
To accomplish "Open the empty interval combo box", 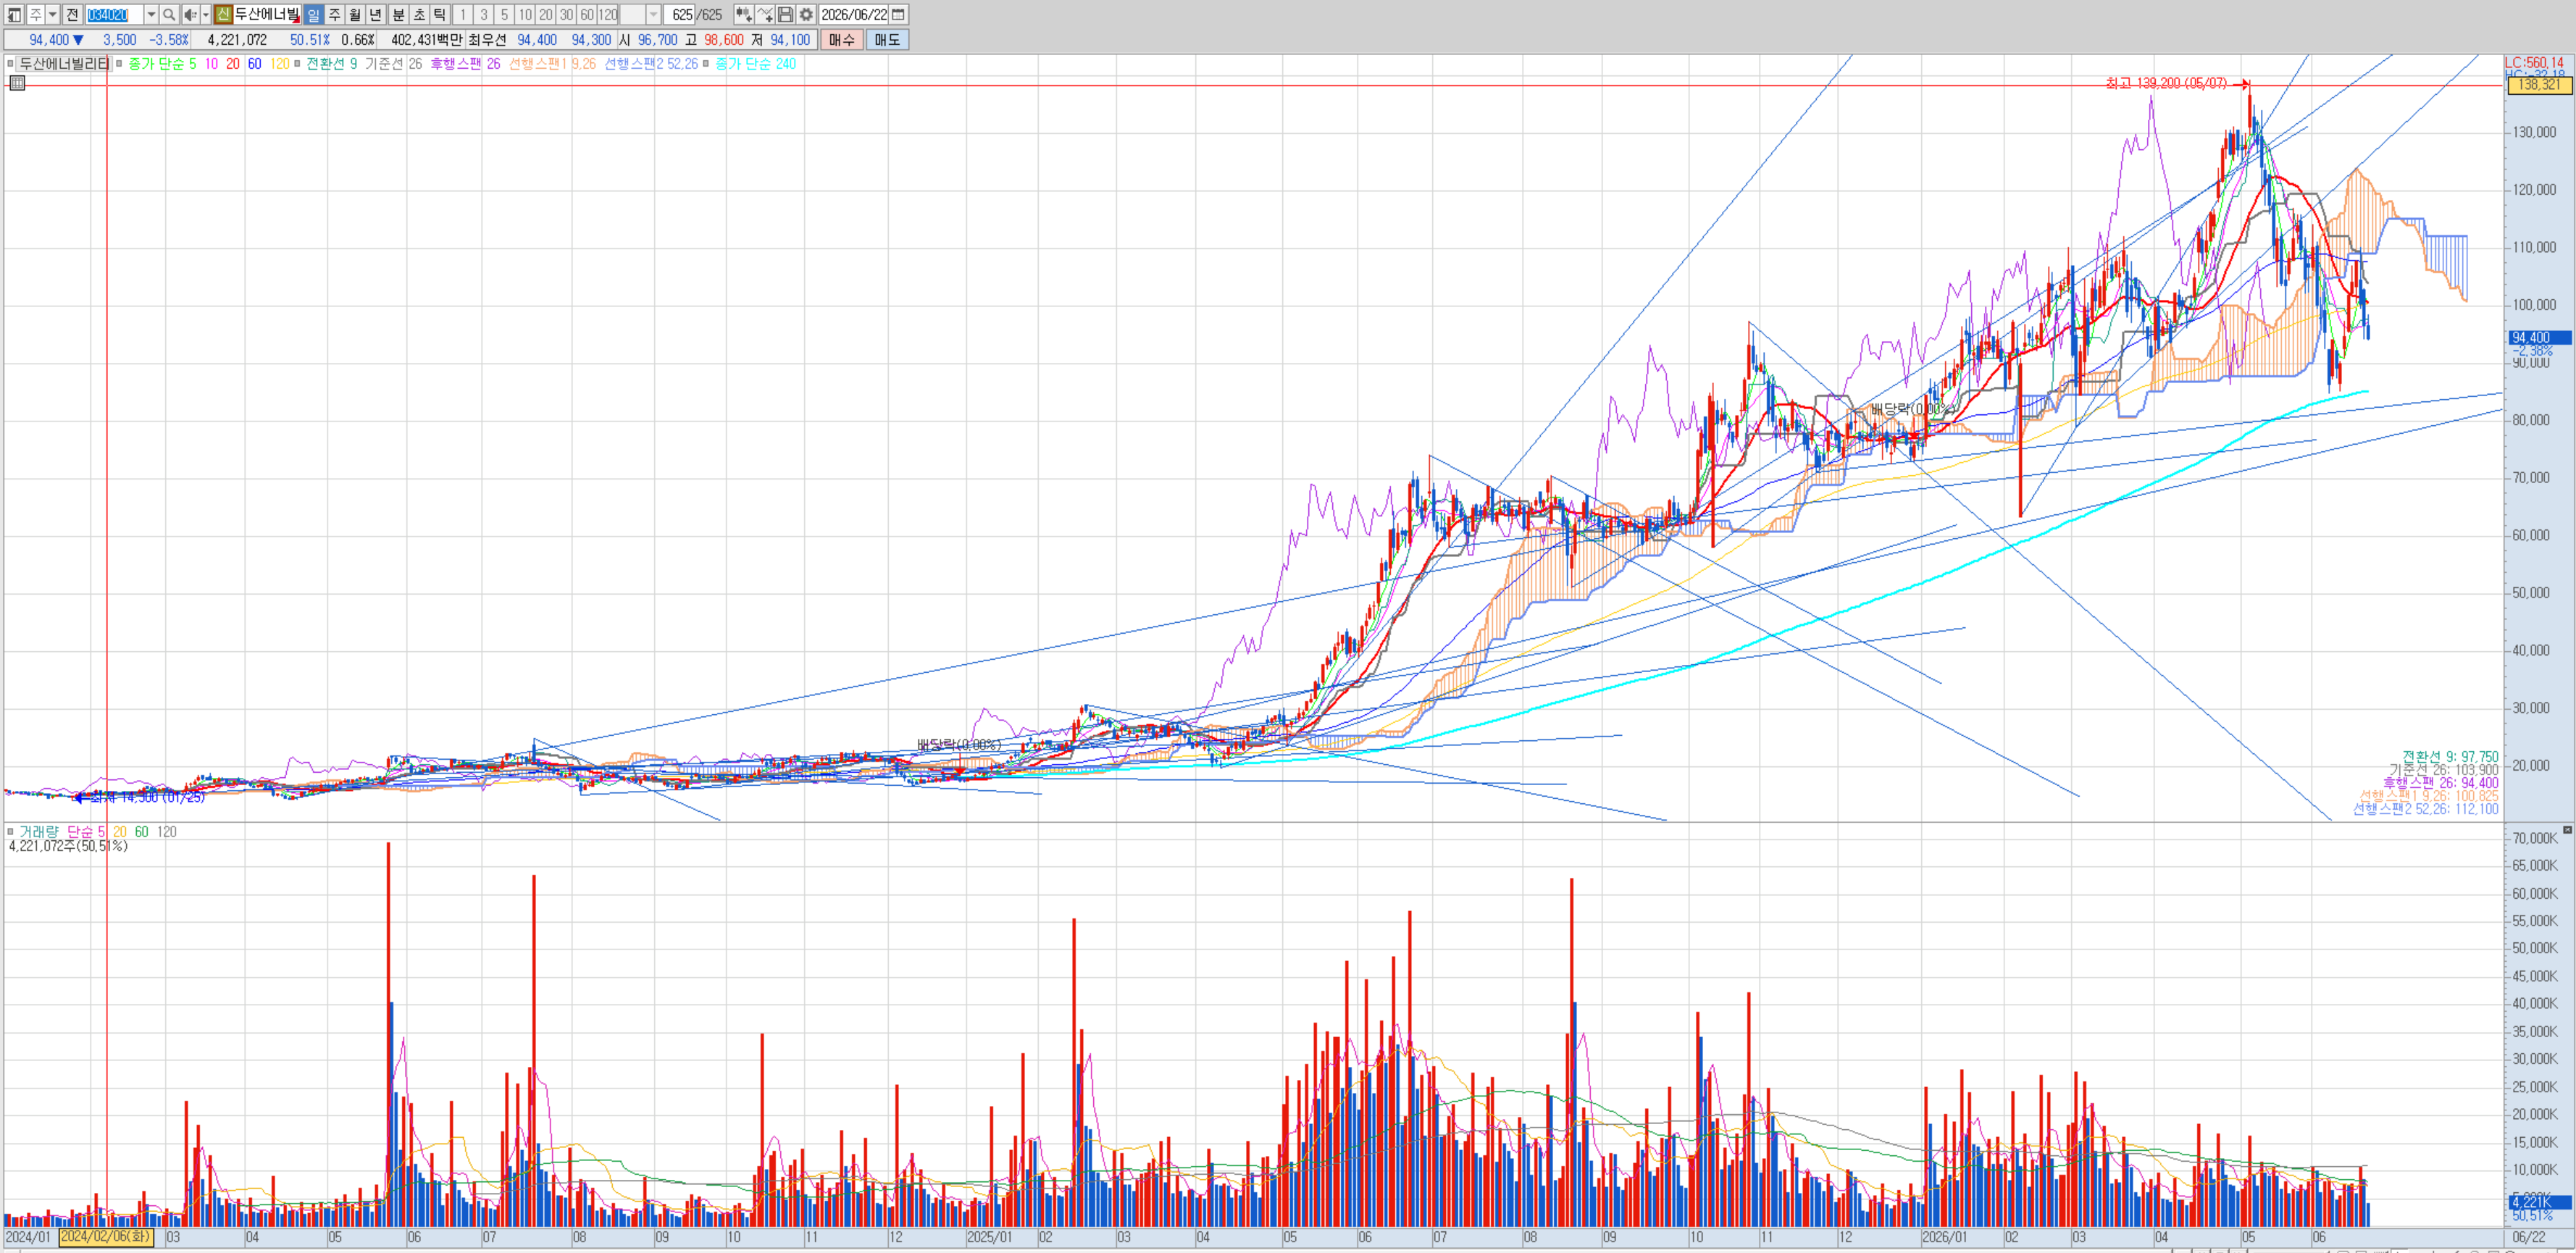I will tap(640, 15).
